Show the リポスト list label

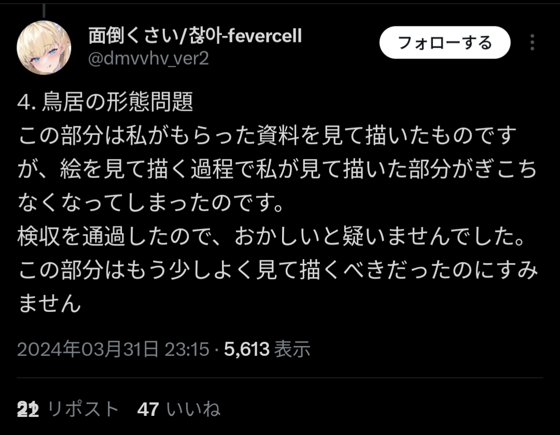[83, 409]
